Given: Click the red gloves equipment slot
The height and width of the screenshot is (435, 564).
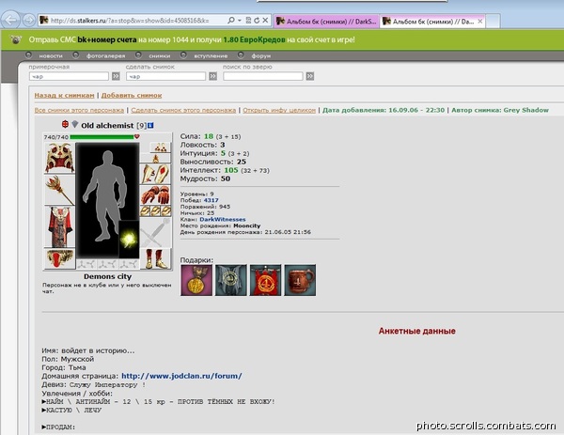Looking at the screenshot, I should pos(156,195).
